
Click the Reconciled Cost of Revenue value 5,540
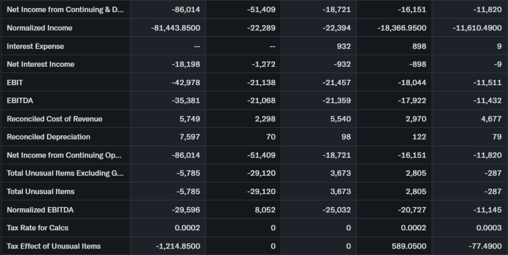click(x=340, y=119)
